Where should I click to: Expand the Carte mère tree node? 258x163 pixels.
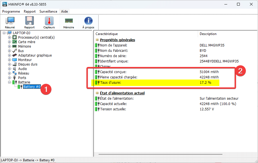click(x=10, y=42)
